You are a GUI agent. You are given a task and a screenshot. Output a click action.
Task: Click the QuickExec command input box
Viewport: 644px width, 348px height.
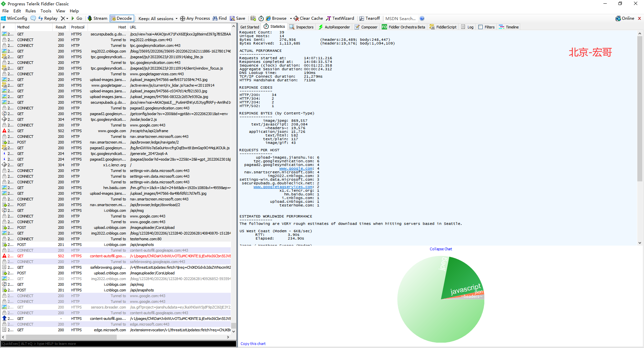[118, 344]
